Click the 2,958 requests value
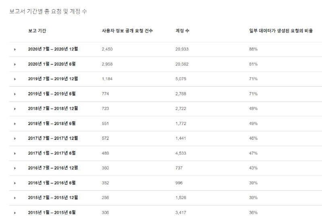Viewport: 322px width, 216px height. (107, 64)
